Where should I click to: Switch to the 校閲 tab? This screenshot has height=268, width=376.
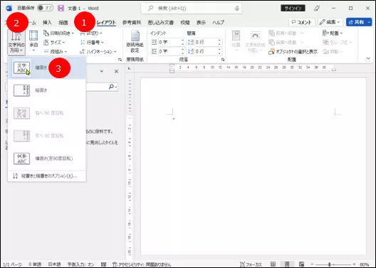[x=185, y=23]
